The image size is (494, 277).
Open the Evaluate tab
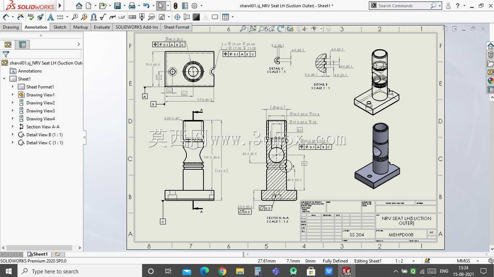pyautogui.click(x=102, y=27)
